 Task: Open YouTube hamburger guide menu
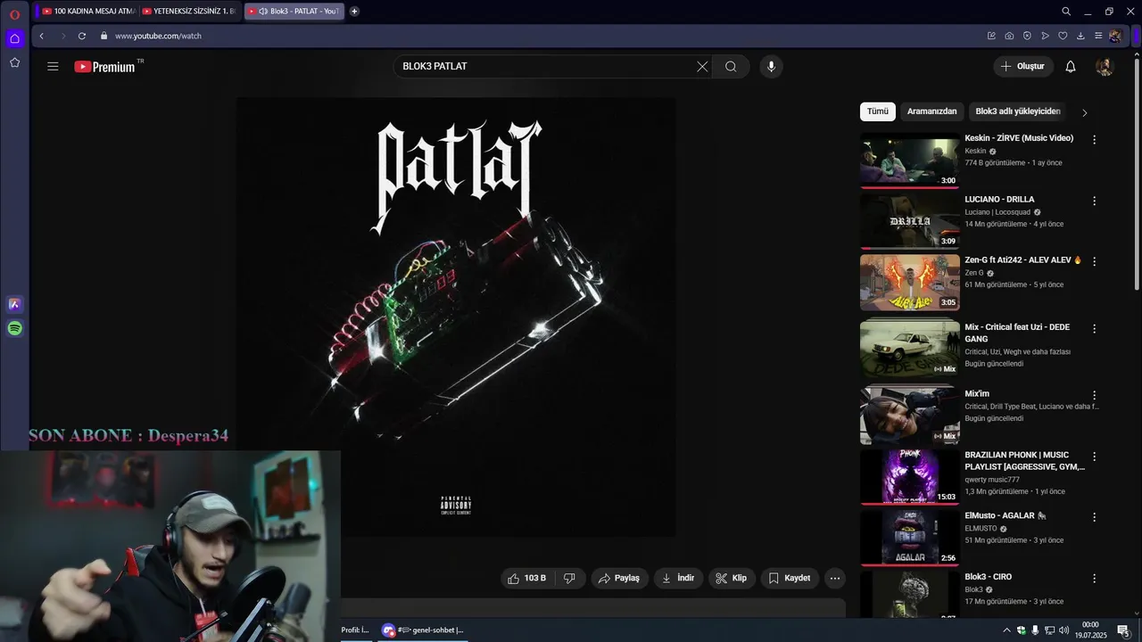click(x=53, y=66)
